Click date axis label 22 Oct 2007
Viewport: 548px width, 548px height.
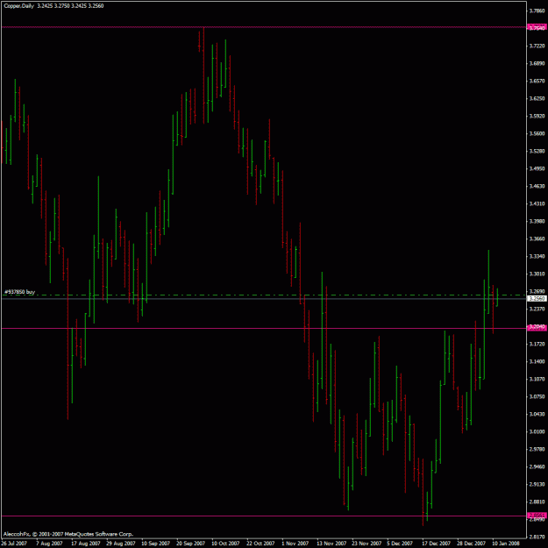260,544
